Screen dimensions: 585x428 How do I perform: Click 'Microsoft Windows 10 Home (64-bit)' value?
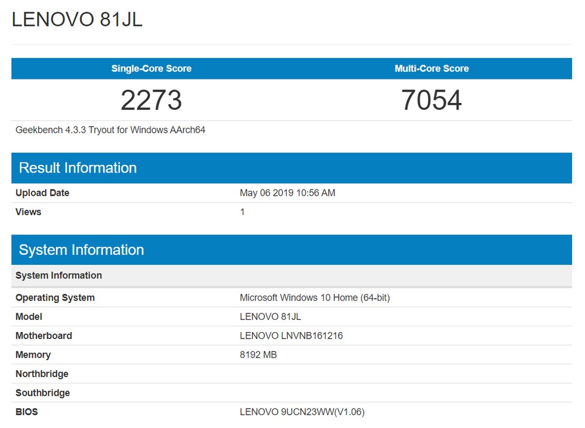click(315, 298)
